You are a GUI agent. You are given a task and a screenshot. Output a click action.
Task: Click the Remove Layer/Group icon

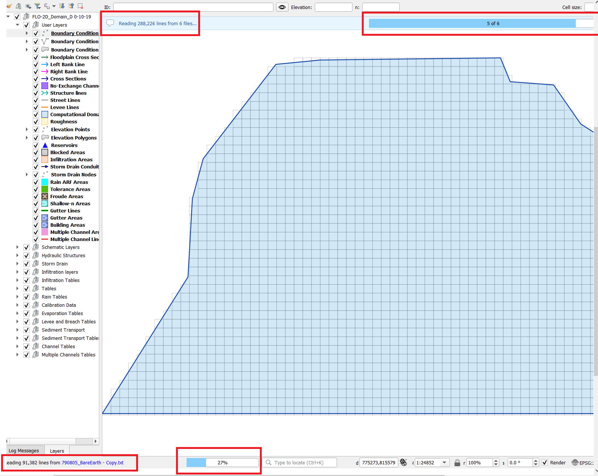coord(80,6)
